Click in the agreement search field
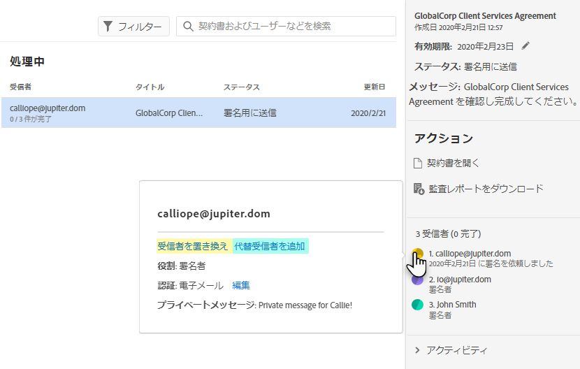The image size is (580, 369). [286, 27]
